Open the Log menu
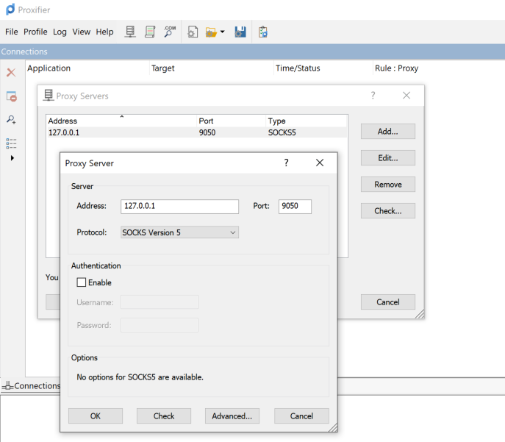 pos(60,32)
